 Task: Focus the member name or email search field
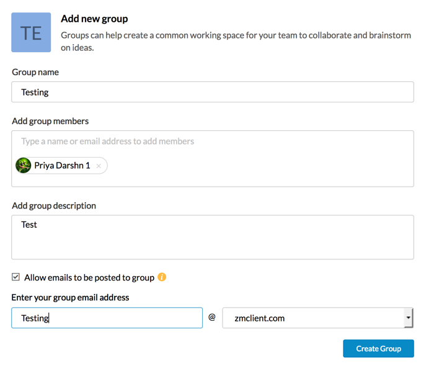[212, 141]
